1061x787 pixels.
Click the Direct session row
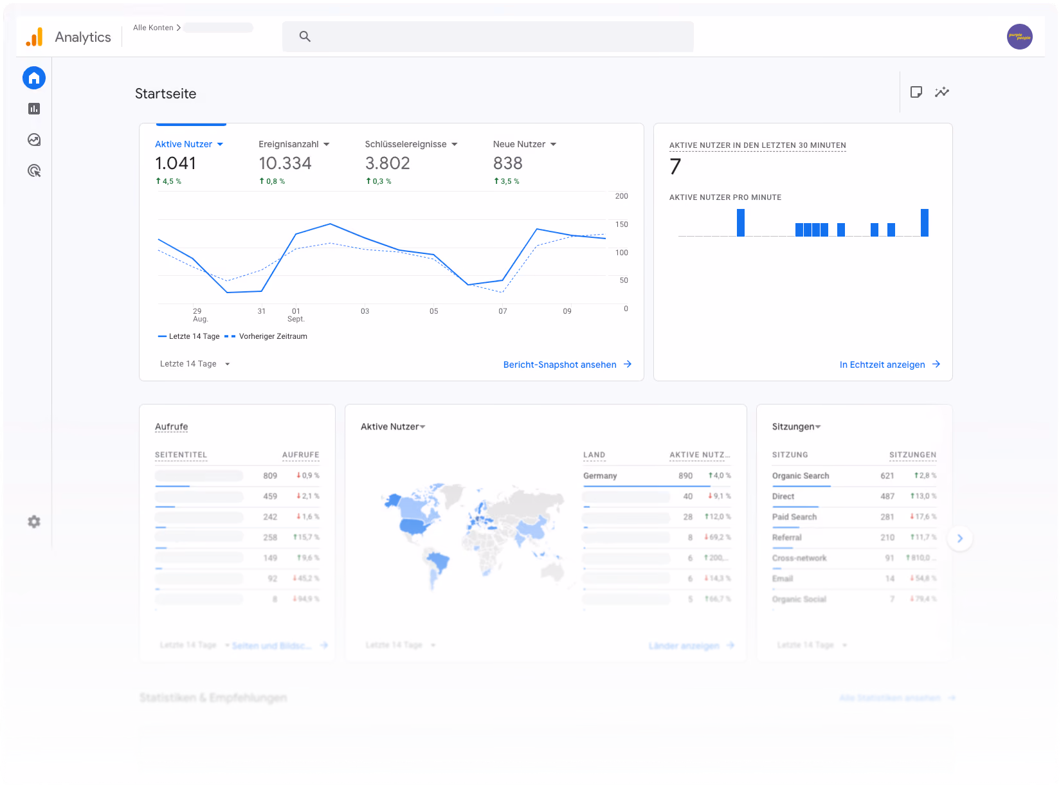coord(854,496)
